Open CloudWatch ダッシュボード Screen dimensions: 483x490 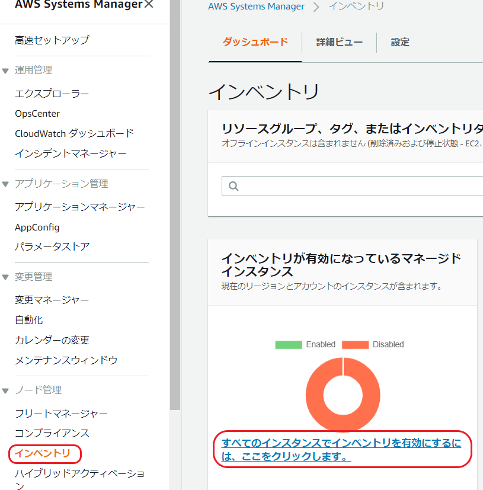(x=75, y=133)
